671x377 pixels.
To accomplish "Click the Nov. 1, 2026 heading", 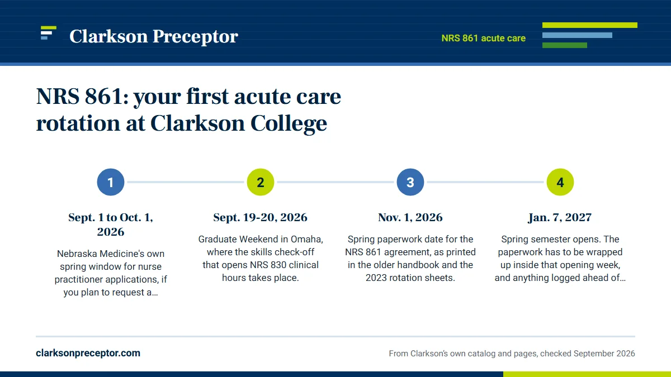I will [410, 218].
